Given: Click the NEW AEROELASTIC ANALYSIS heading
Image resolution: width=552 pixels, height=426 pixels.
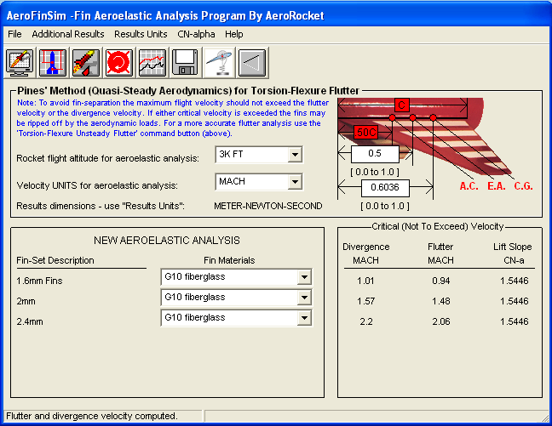Looking at the screenshot, I should point(167,241).
